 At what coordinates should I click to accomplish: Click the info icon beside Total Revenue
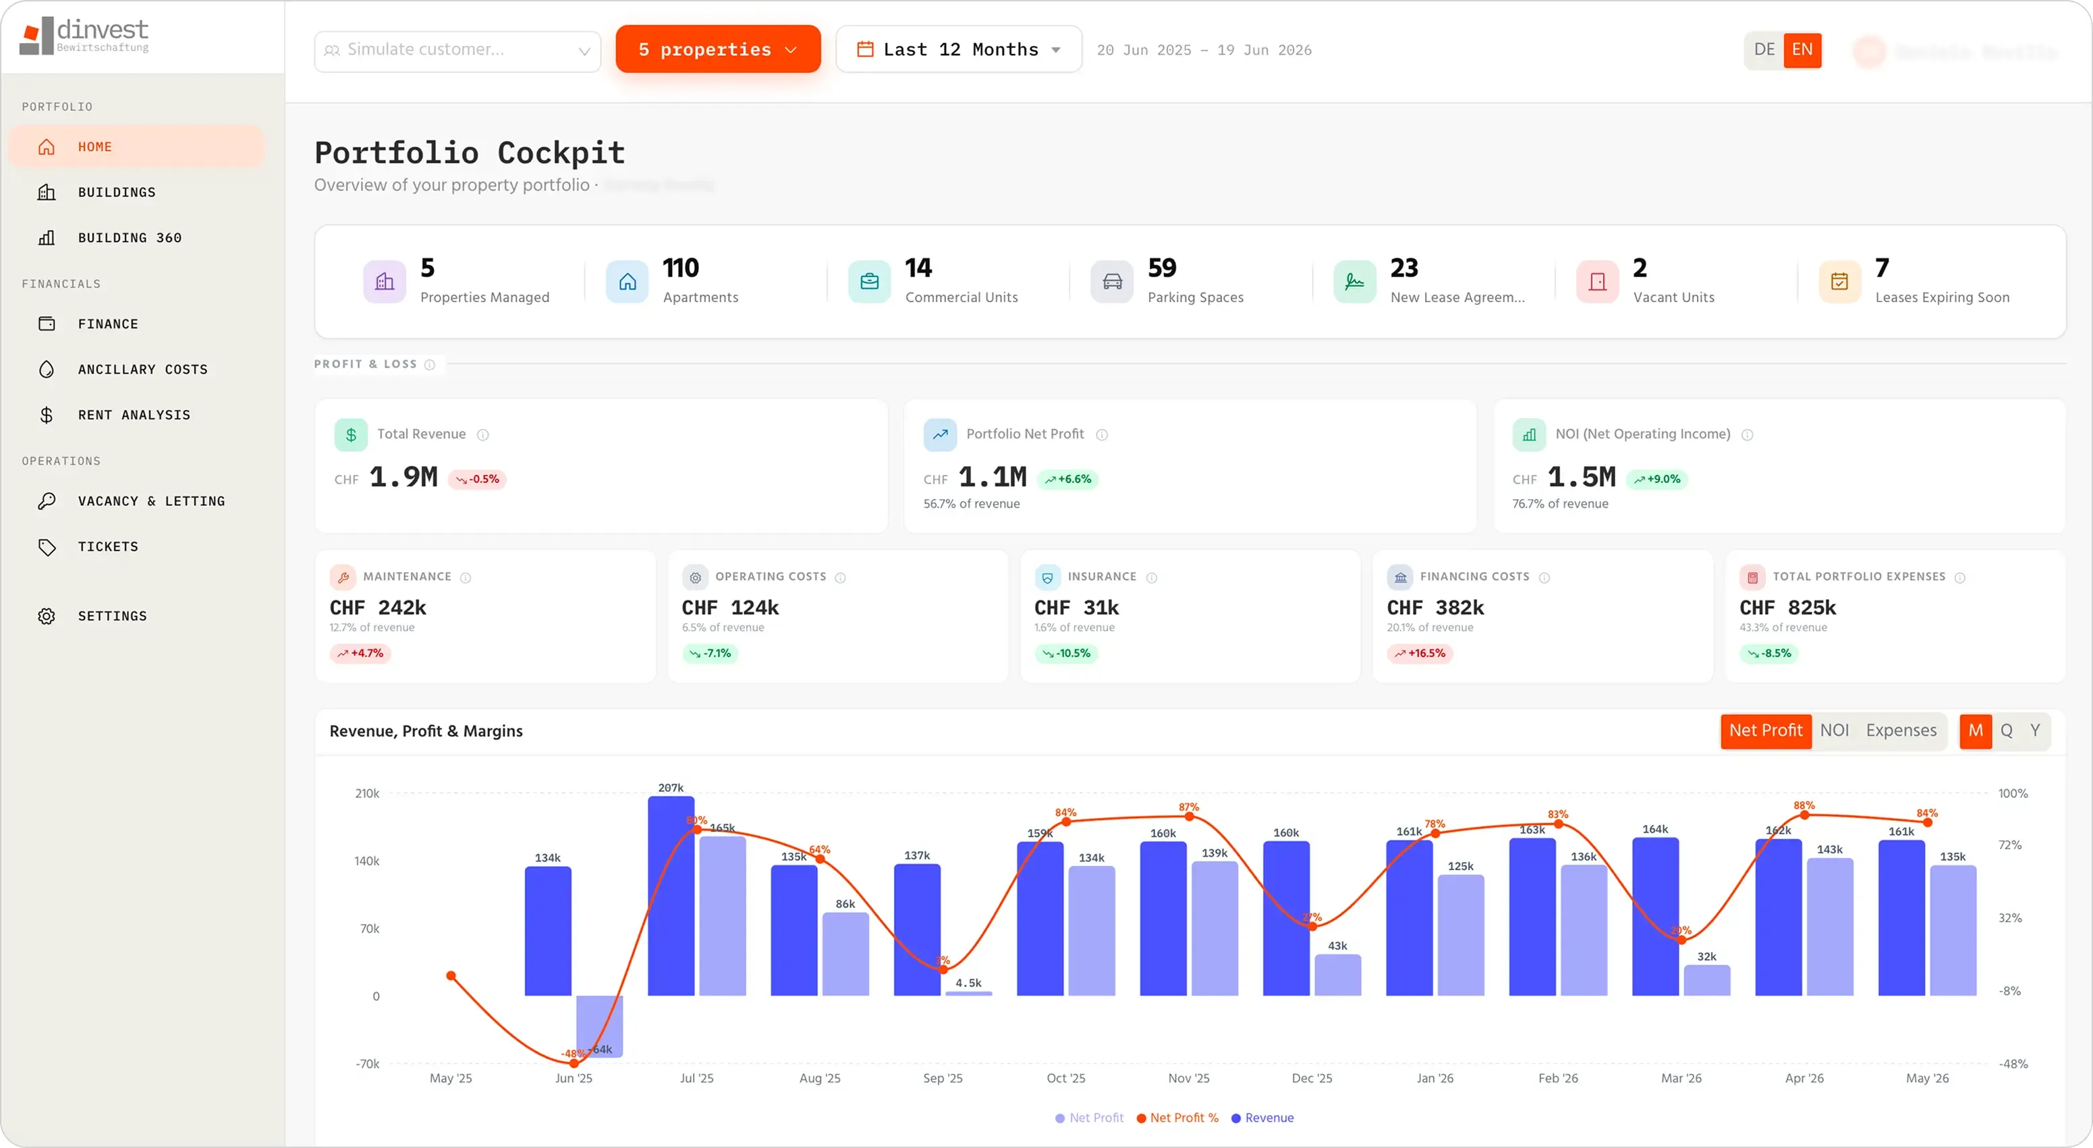pos(482,434)
